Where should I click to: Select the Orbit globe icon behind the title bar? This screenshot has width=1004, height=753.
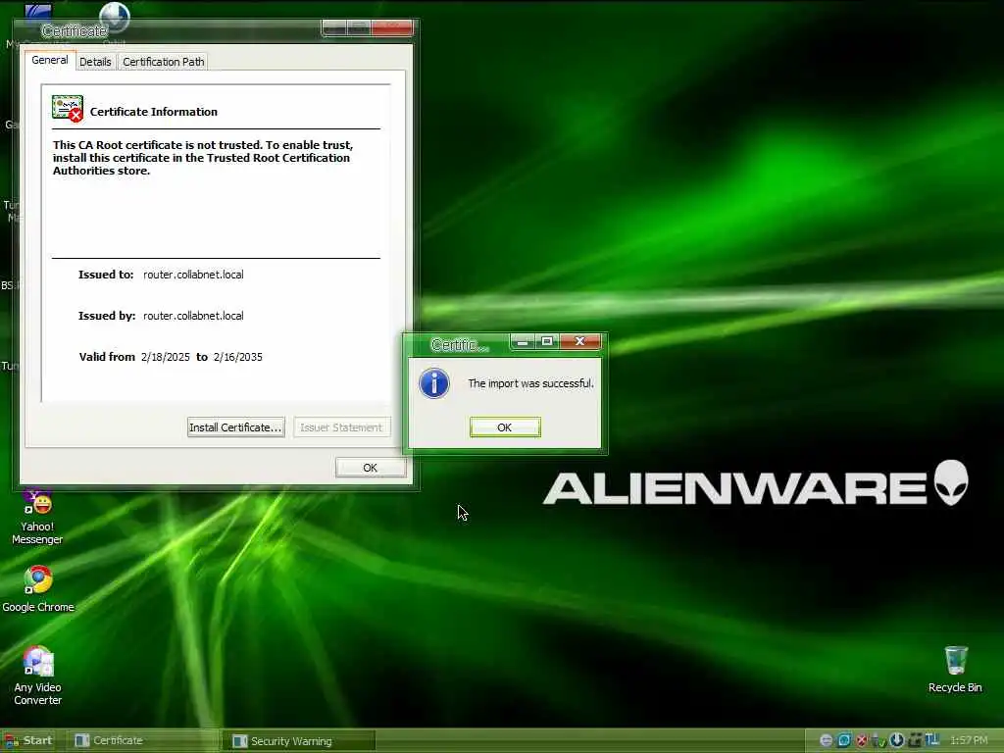(x=115, y=16)
